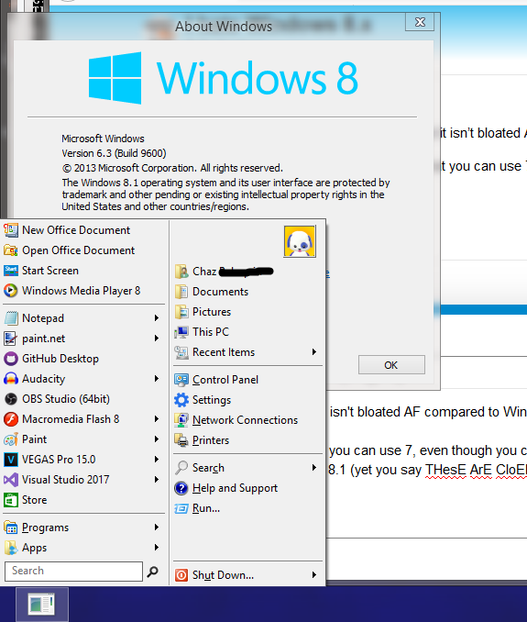Expand the Shut Down options arrow
The image size is (527, 622).
click(314, 575)
